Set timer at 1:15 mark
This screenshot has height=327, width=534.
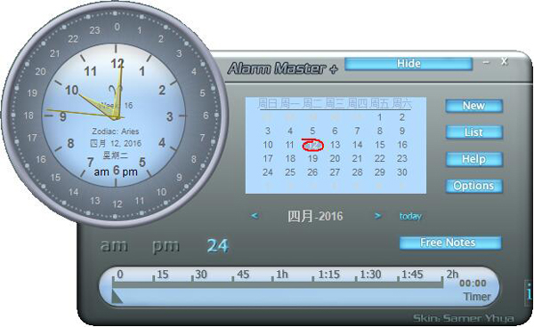328,275
